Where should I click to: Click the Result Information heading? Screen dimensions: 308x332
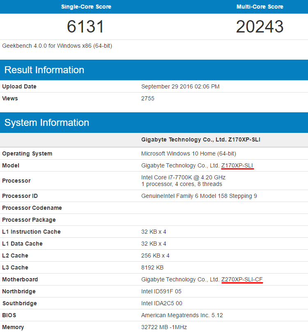tap(44, 70)
